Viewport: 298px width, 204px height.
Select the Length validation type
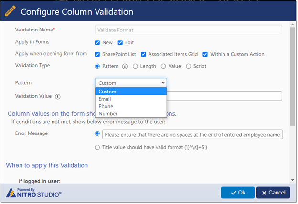point(136,66)
